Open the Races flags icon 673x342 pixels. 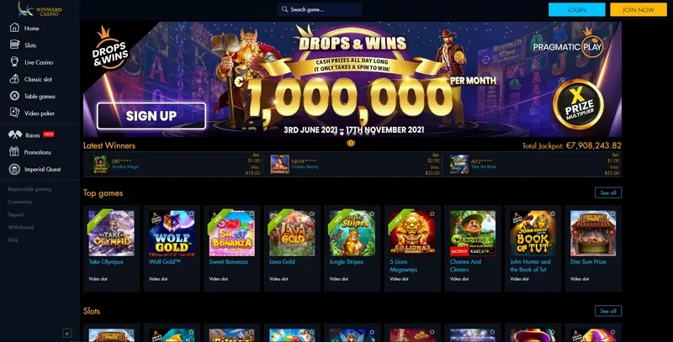[15, 134]
